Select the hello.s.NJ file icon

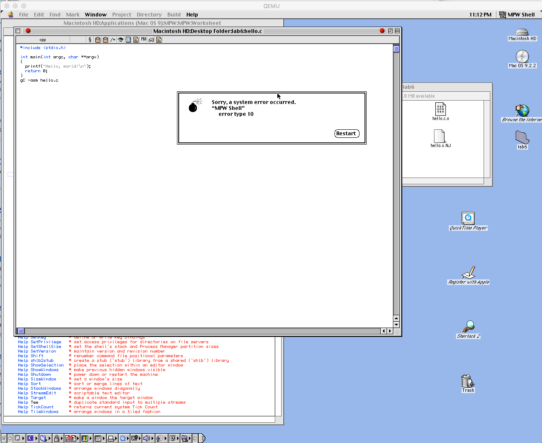pos(440,136)
